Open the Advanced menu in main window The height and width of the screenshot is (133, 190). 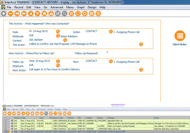(57, 7)
